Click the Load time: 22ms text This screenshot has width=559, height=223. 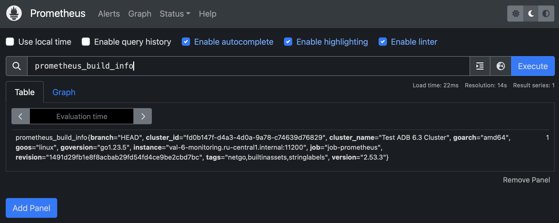pos(435,85)
